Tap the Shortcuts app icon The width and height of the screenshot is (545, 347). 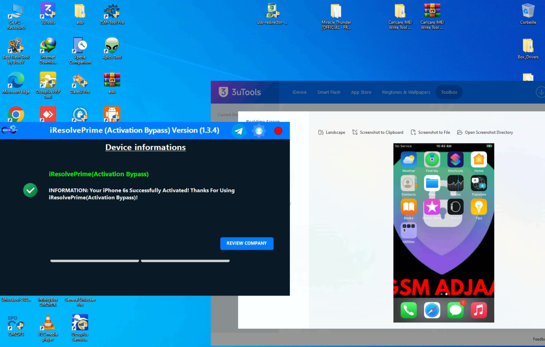[x=455, y=160]
